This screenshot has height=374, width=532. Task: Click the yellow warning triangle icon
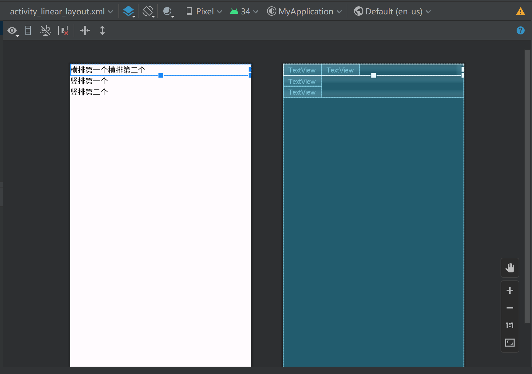pos(520,11)
